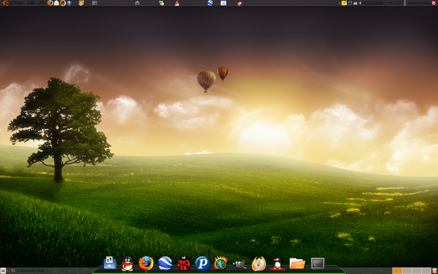Launch QQ penguin from the dock

point(127,264)
